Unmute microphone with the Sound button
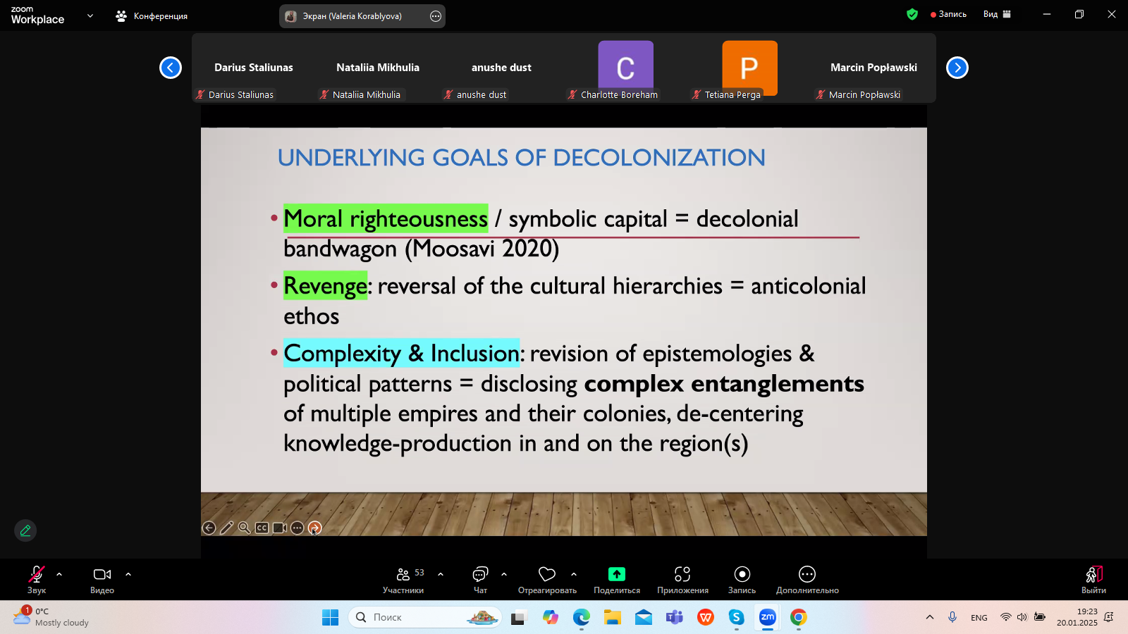The image size is (1128, 634). [x=37, y=579]
